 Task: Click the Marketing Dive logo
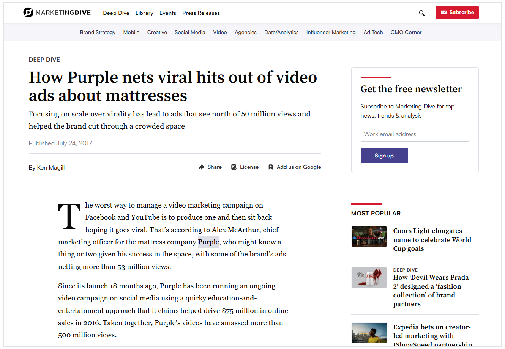point(57,13)
